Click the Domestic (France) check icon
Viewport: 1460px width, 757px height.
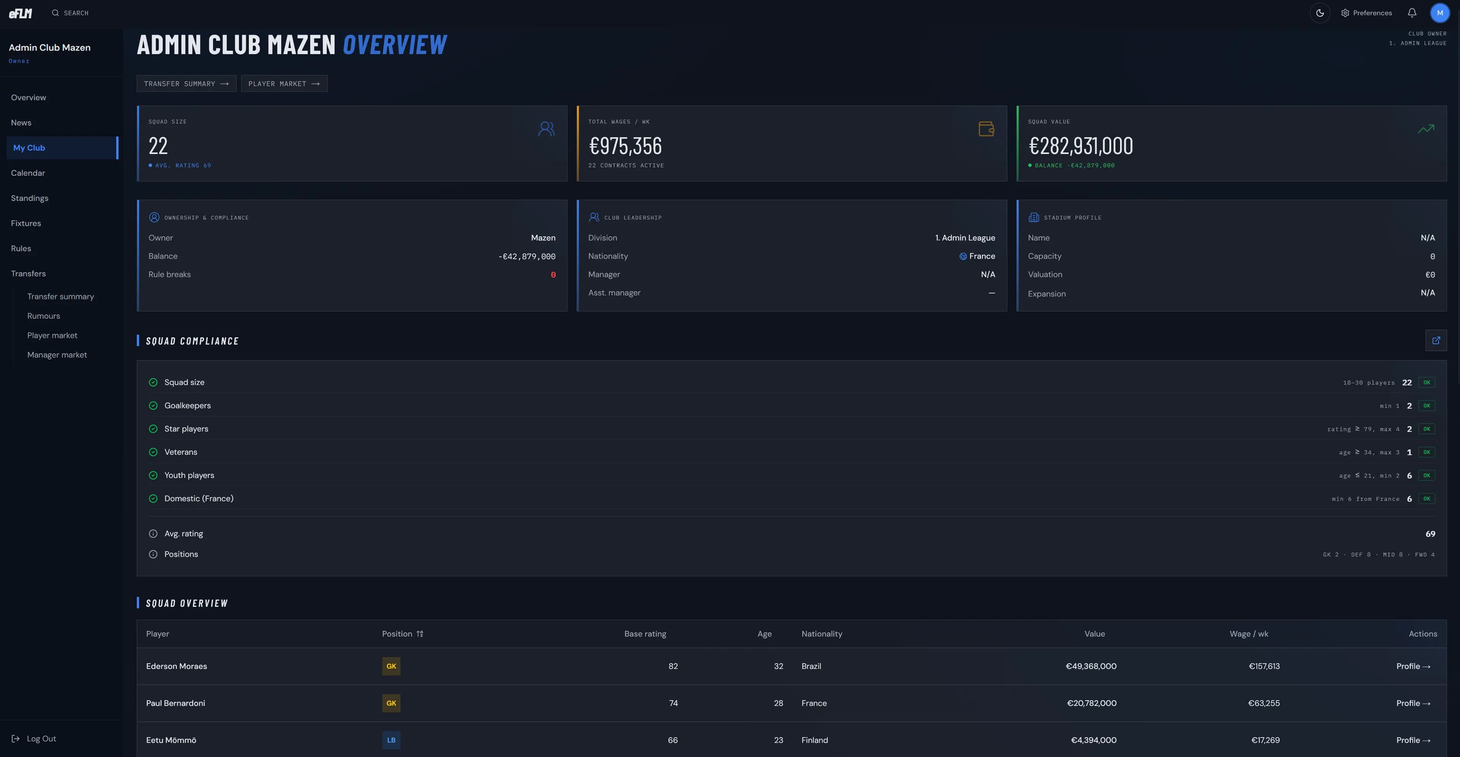[x=153, y=499]
